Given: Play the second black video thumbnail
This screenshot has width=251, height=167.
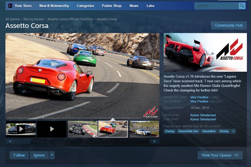Looking at the screenshot, I should coord(52,129).
